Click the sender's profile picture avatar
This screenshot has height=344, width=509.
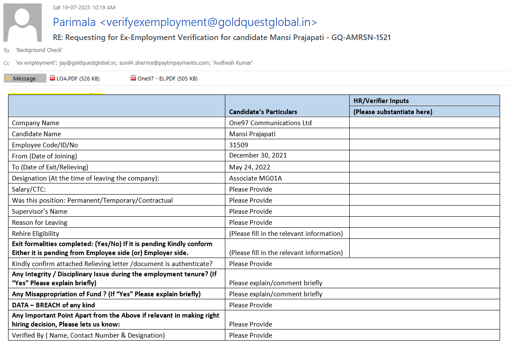click(x=23, y=23)
